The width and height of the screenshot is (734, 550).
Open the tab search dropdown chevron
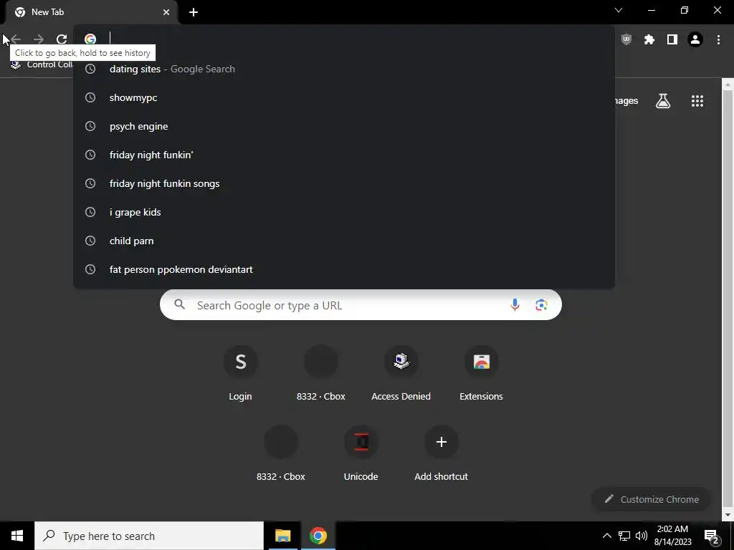coord(619,10)
